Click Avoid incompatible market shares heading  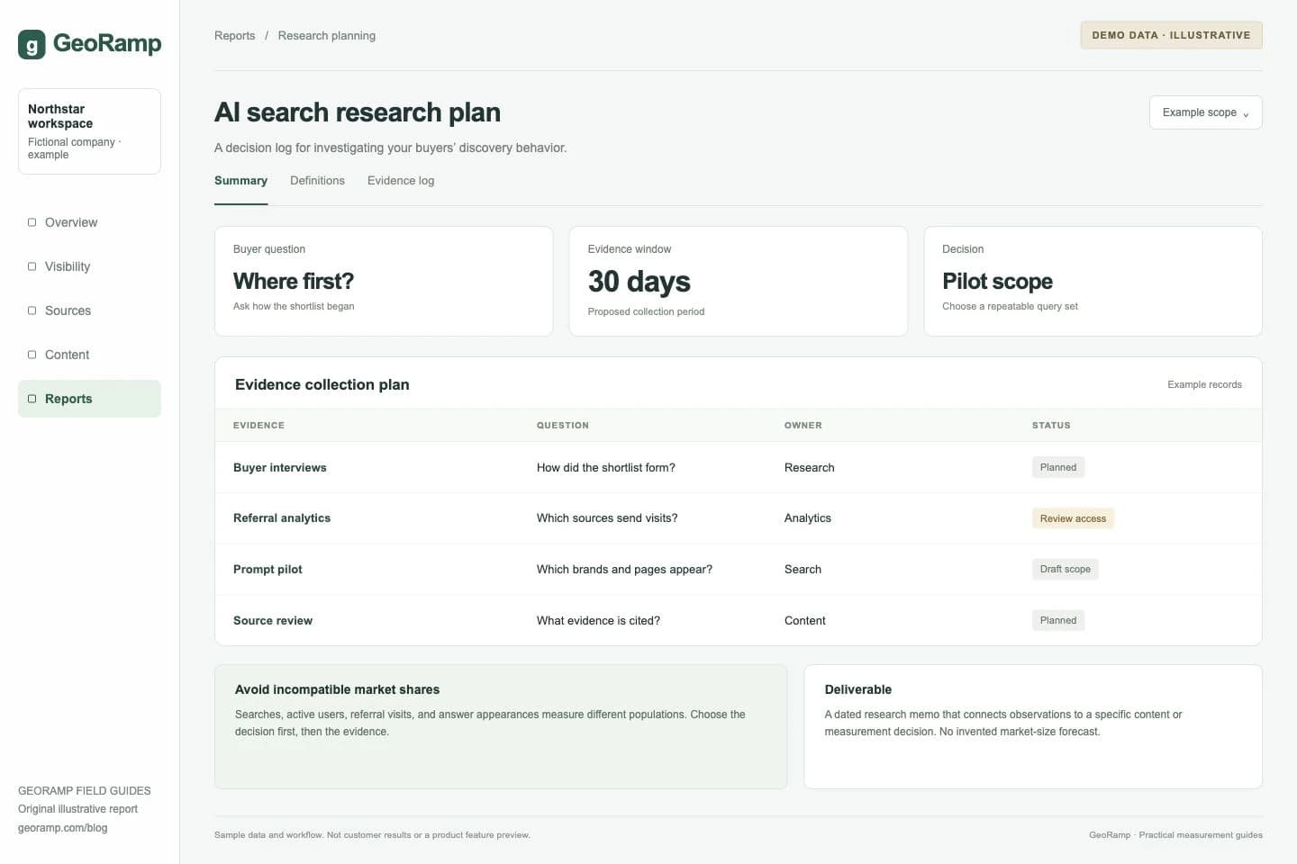337,689
